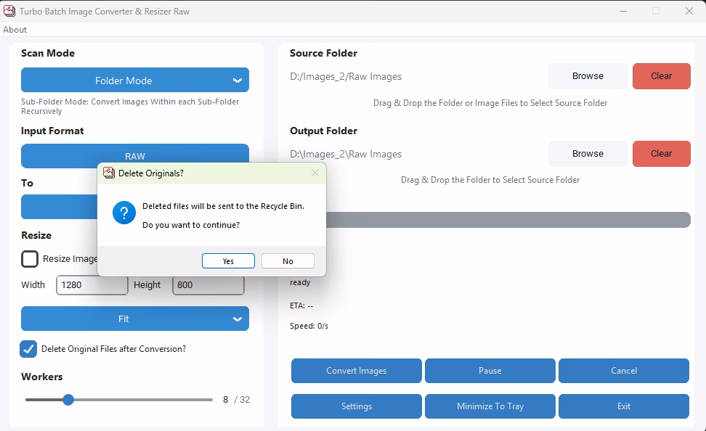Close the Delete Originals dialog
The image size is (706, 431).
pos(315,173)
